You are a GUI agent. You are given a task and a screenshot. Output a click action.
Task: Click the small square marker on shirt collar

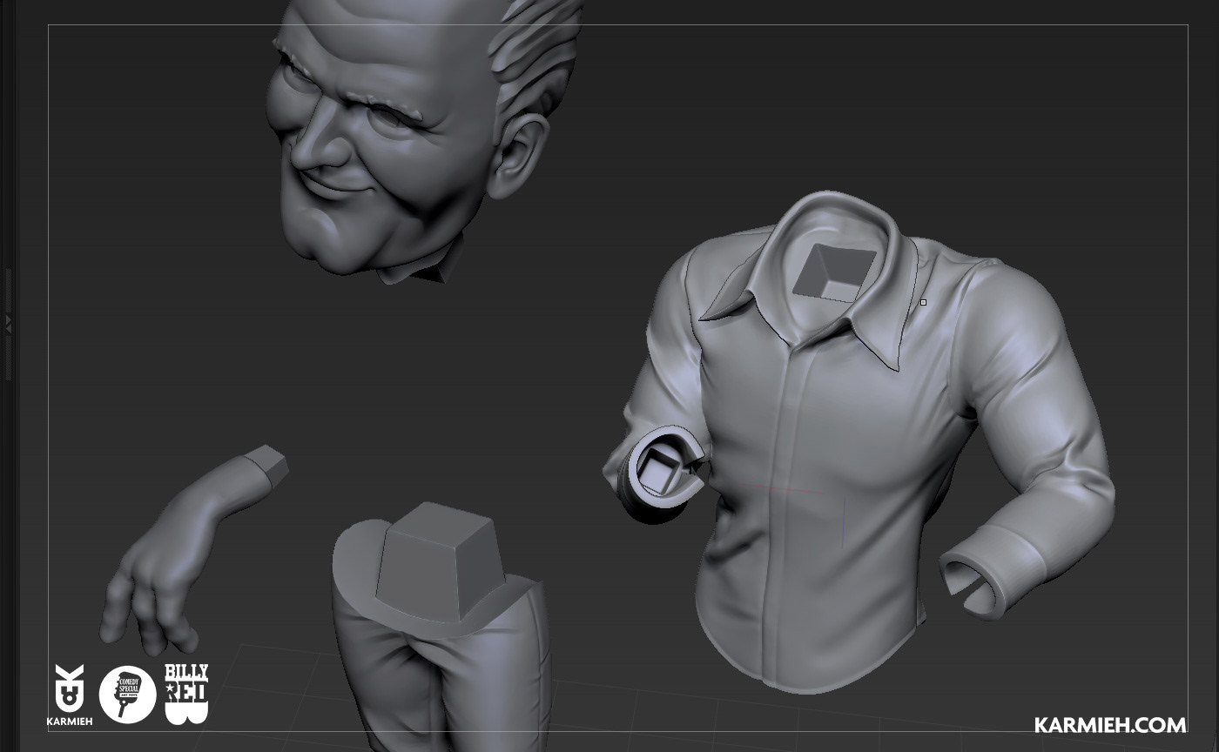[923, 303]
